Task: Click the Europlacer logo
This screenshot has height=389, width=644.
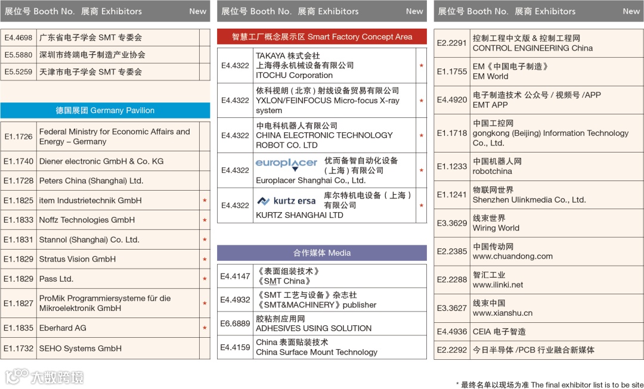Action: [x=286, y=164]
